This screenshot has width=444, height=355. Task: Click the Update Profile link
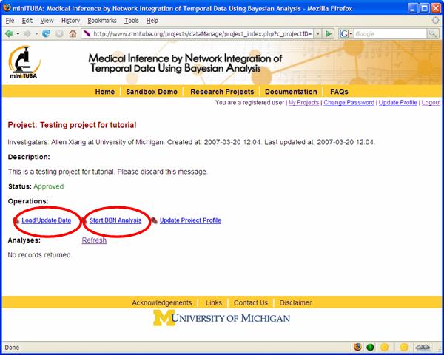pyautogui.click(x=398, y=103)
